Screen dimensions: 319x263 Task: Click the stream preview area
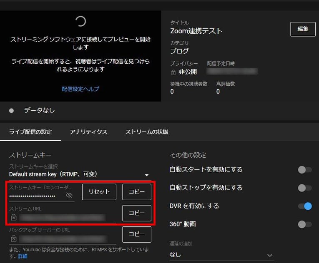[x=80, y=56]
